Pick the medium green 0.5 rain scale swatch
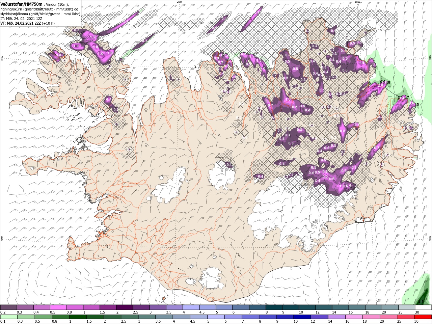 click(x=43, y=317)
